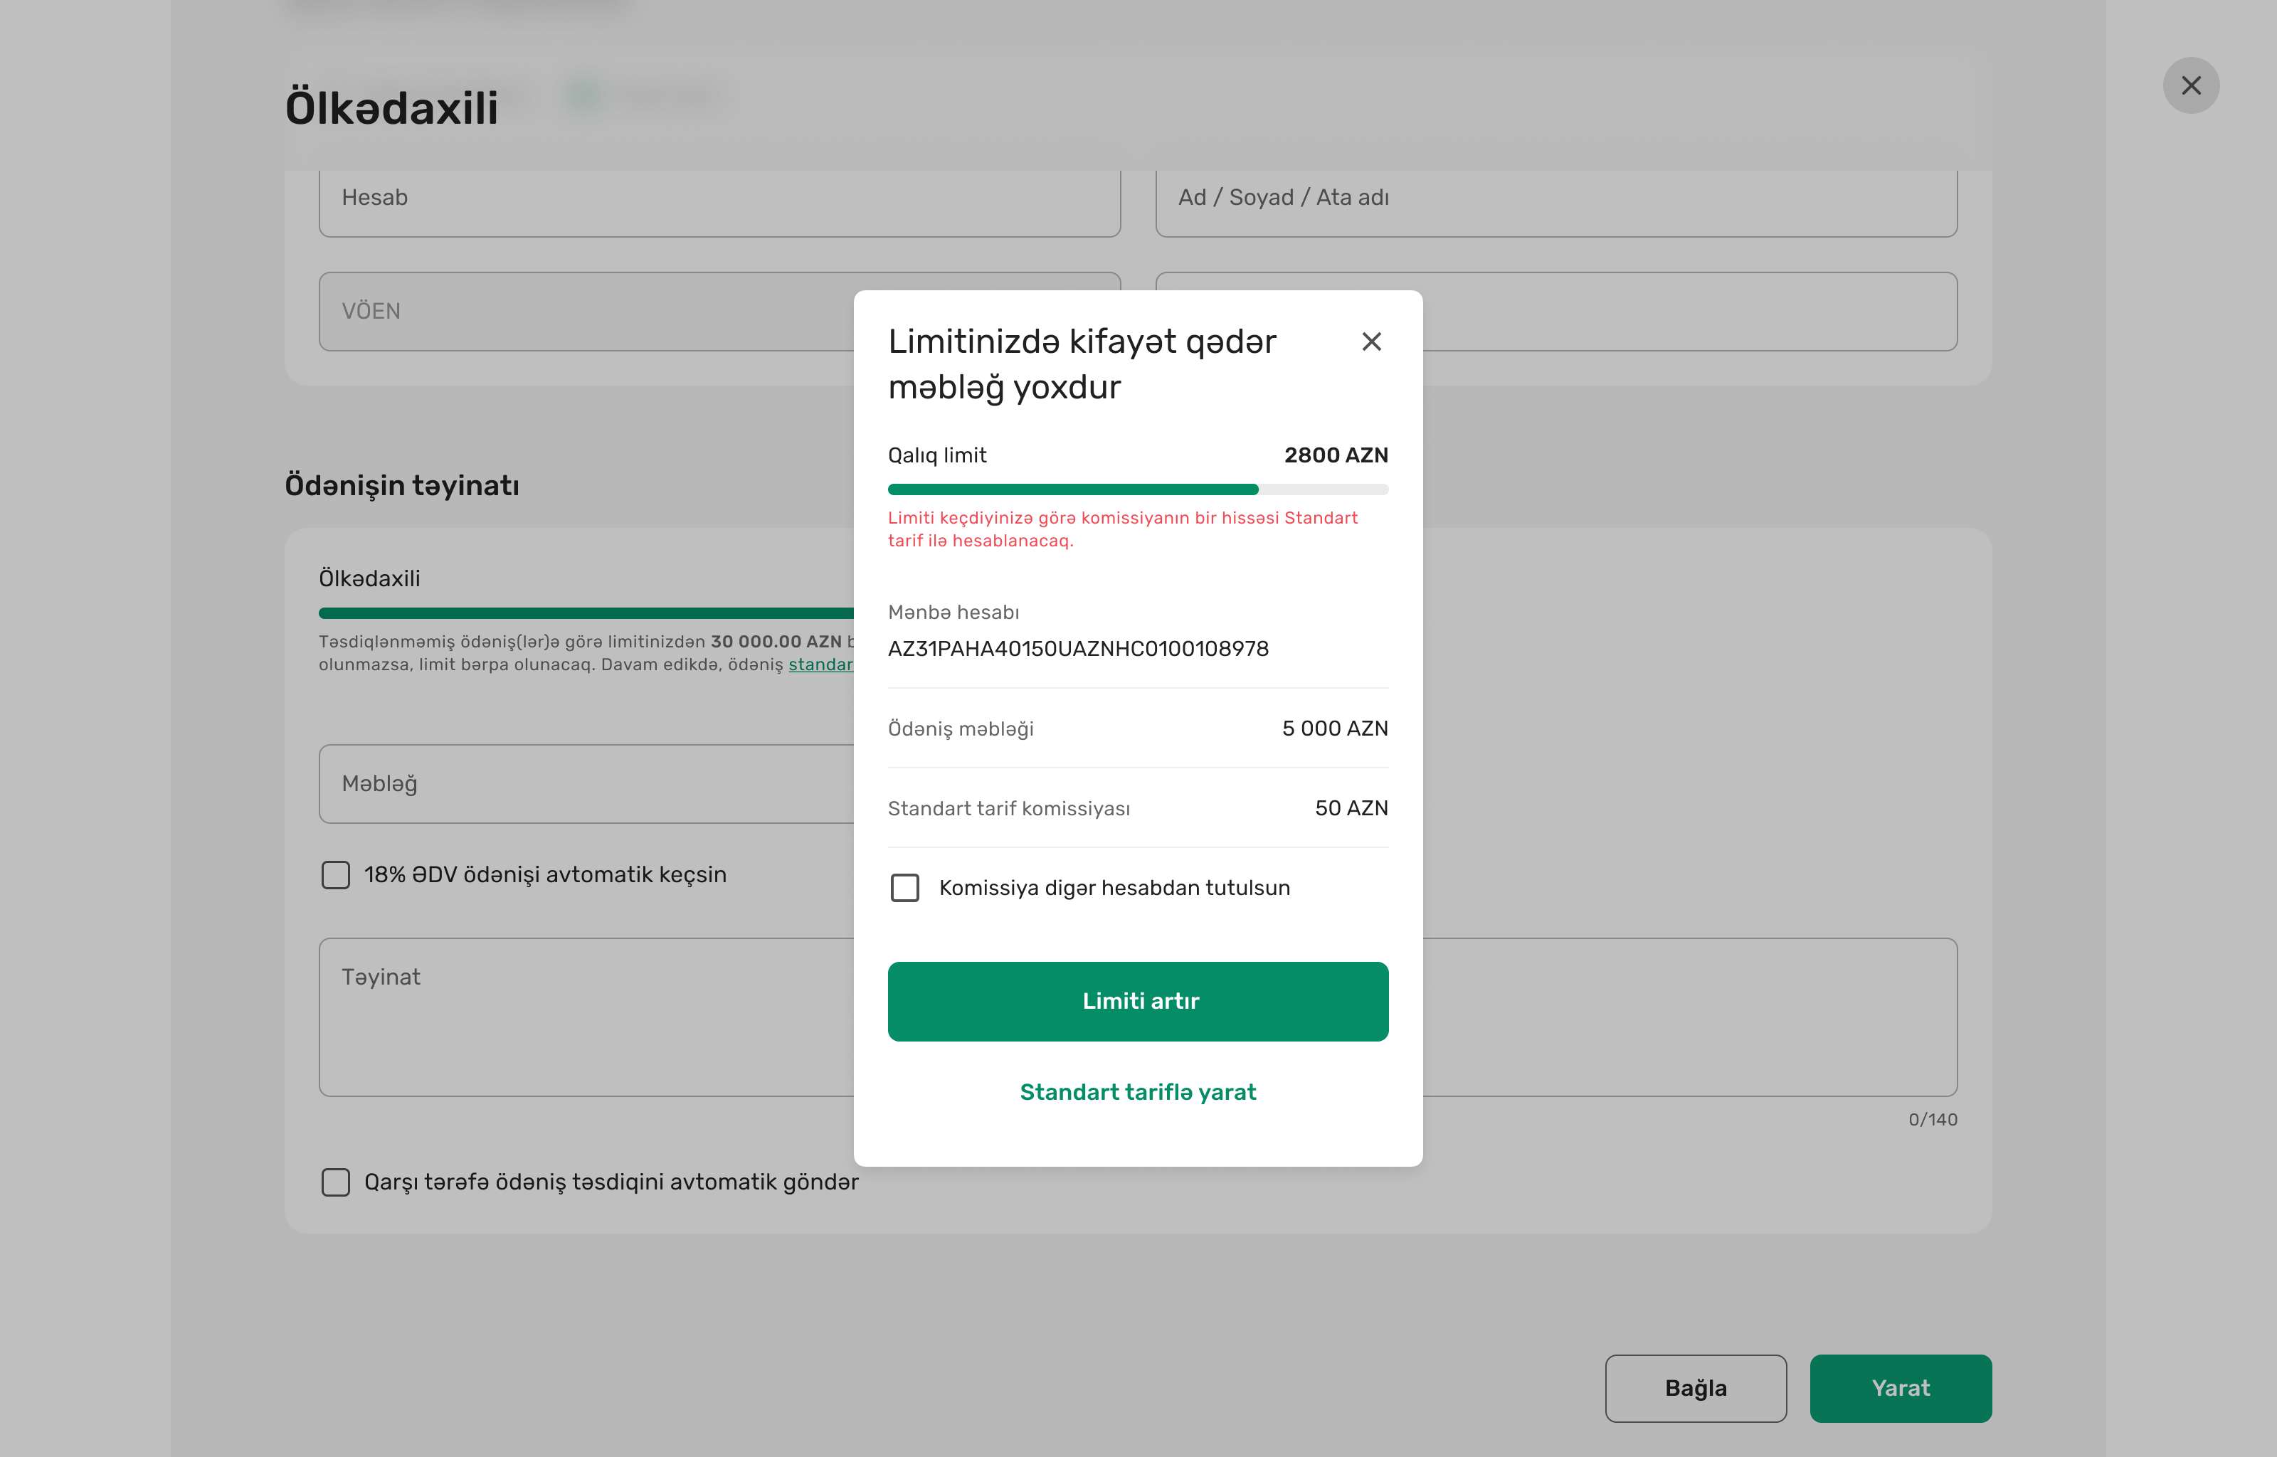Tick 'Komissiya digər hesabdan tutulsun' checkbox
The width and height of the screenshot is (2277, 1457).
pyautogui.click(x=904, y=887)
